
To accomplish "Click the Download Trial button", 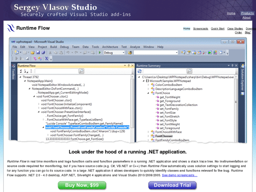I will click(x=172, y=185).
